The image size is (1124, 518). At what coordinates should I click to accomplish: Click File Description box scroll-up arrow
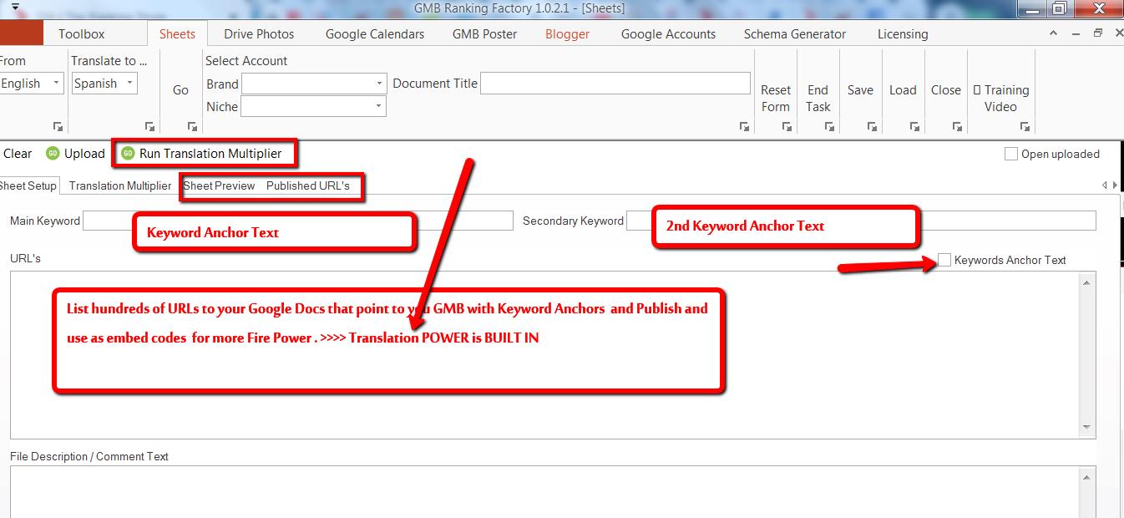[x=1087, y=478]
